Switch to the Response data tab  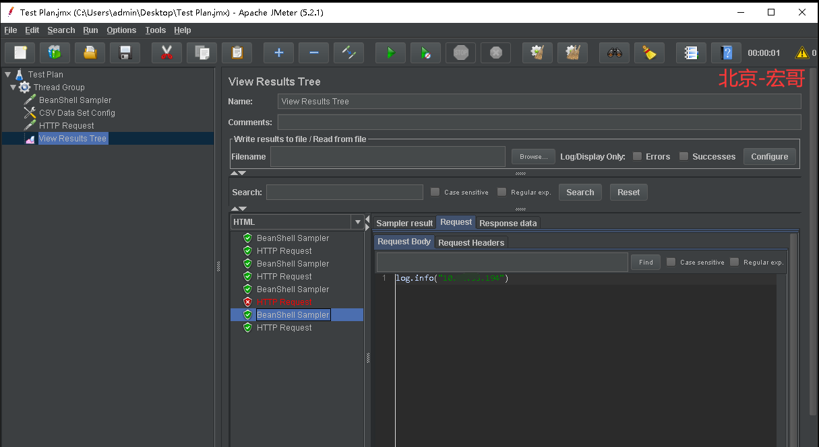[508, 223]
